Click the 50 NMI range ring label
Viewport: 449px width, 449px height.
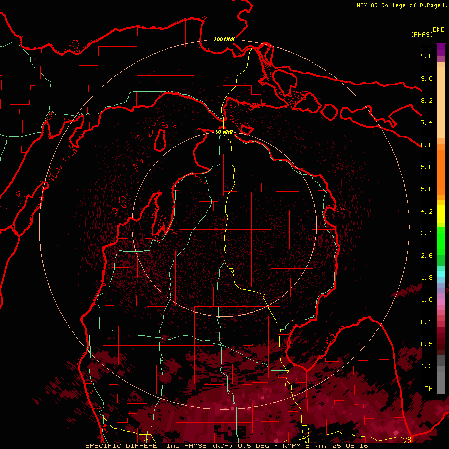coord(224,132)
